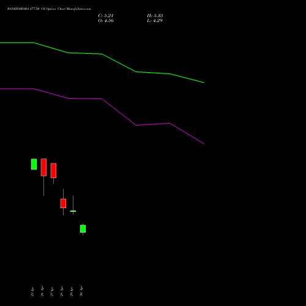The height and width of the screenshot is (306, 306).
Task: Click the low value 'L: 4.29'
Action: 155,21
